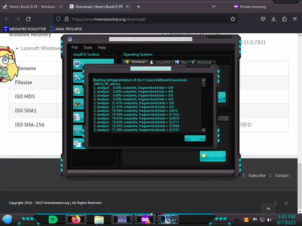This screenshot has width=302, height=226.
Task: Click EasyBCD window system icon in title bar
Action: 70,39
